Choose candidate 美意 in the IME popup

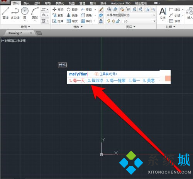click(x=149, y=81)
